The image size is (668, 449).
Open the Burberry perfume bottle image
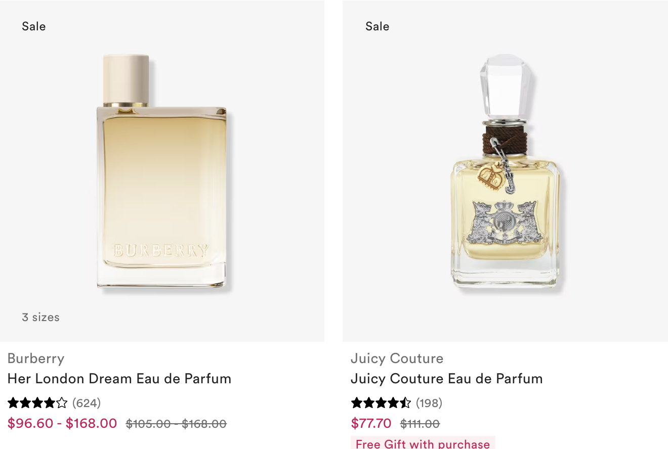pos(162,171)
